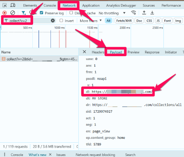Open network conditions wifi icon

coord(133,13)
